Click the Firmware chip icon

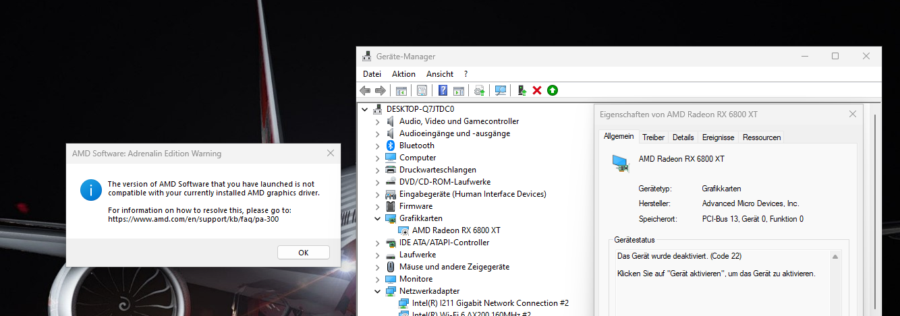[x=391, y=206]
